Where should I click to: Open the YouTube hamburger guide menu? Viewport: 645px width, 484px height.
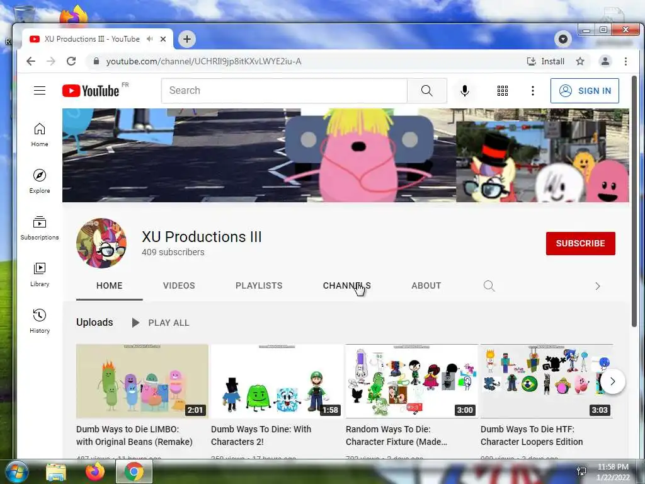[40, 91]
